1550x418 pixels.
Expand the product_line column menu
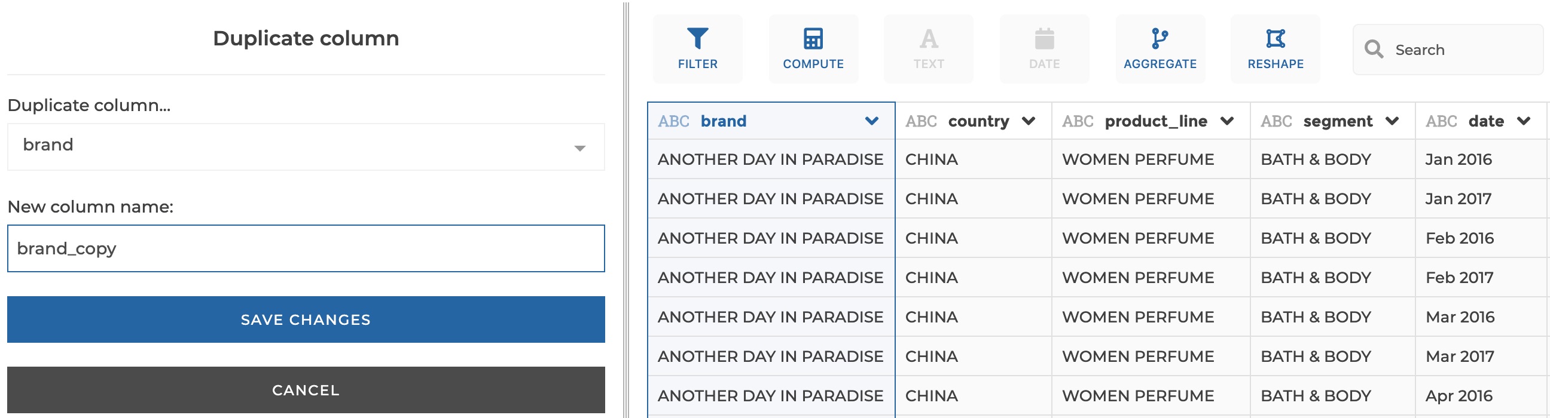tap(1227, 121)
